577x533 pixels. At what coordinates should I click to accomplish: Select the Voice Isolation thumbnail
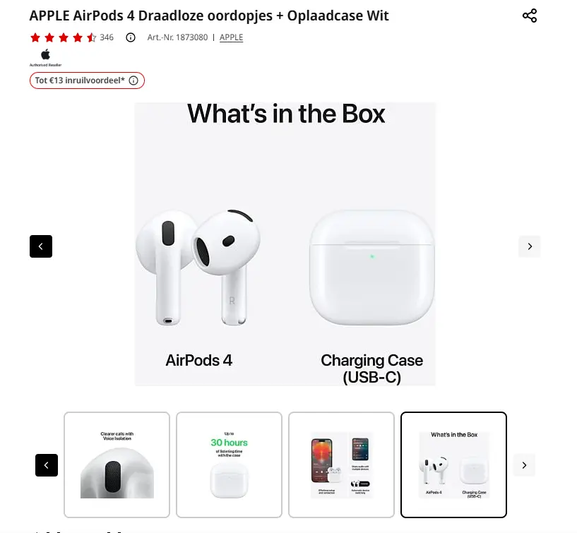[x=117, y=465]
